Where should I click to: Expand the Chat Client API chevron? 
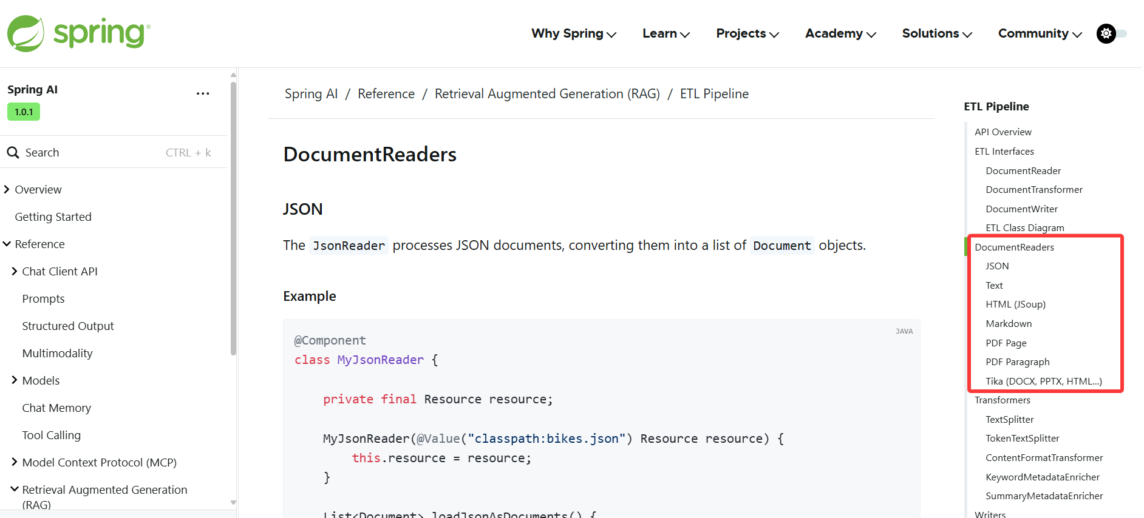[14, 271]
